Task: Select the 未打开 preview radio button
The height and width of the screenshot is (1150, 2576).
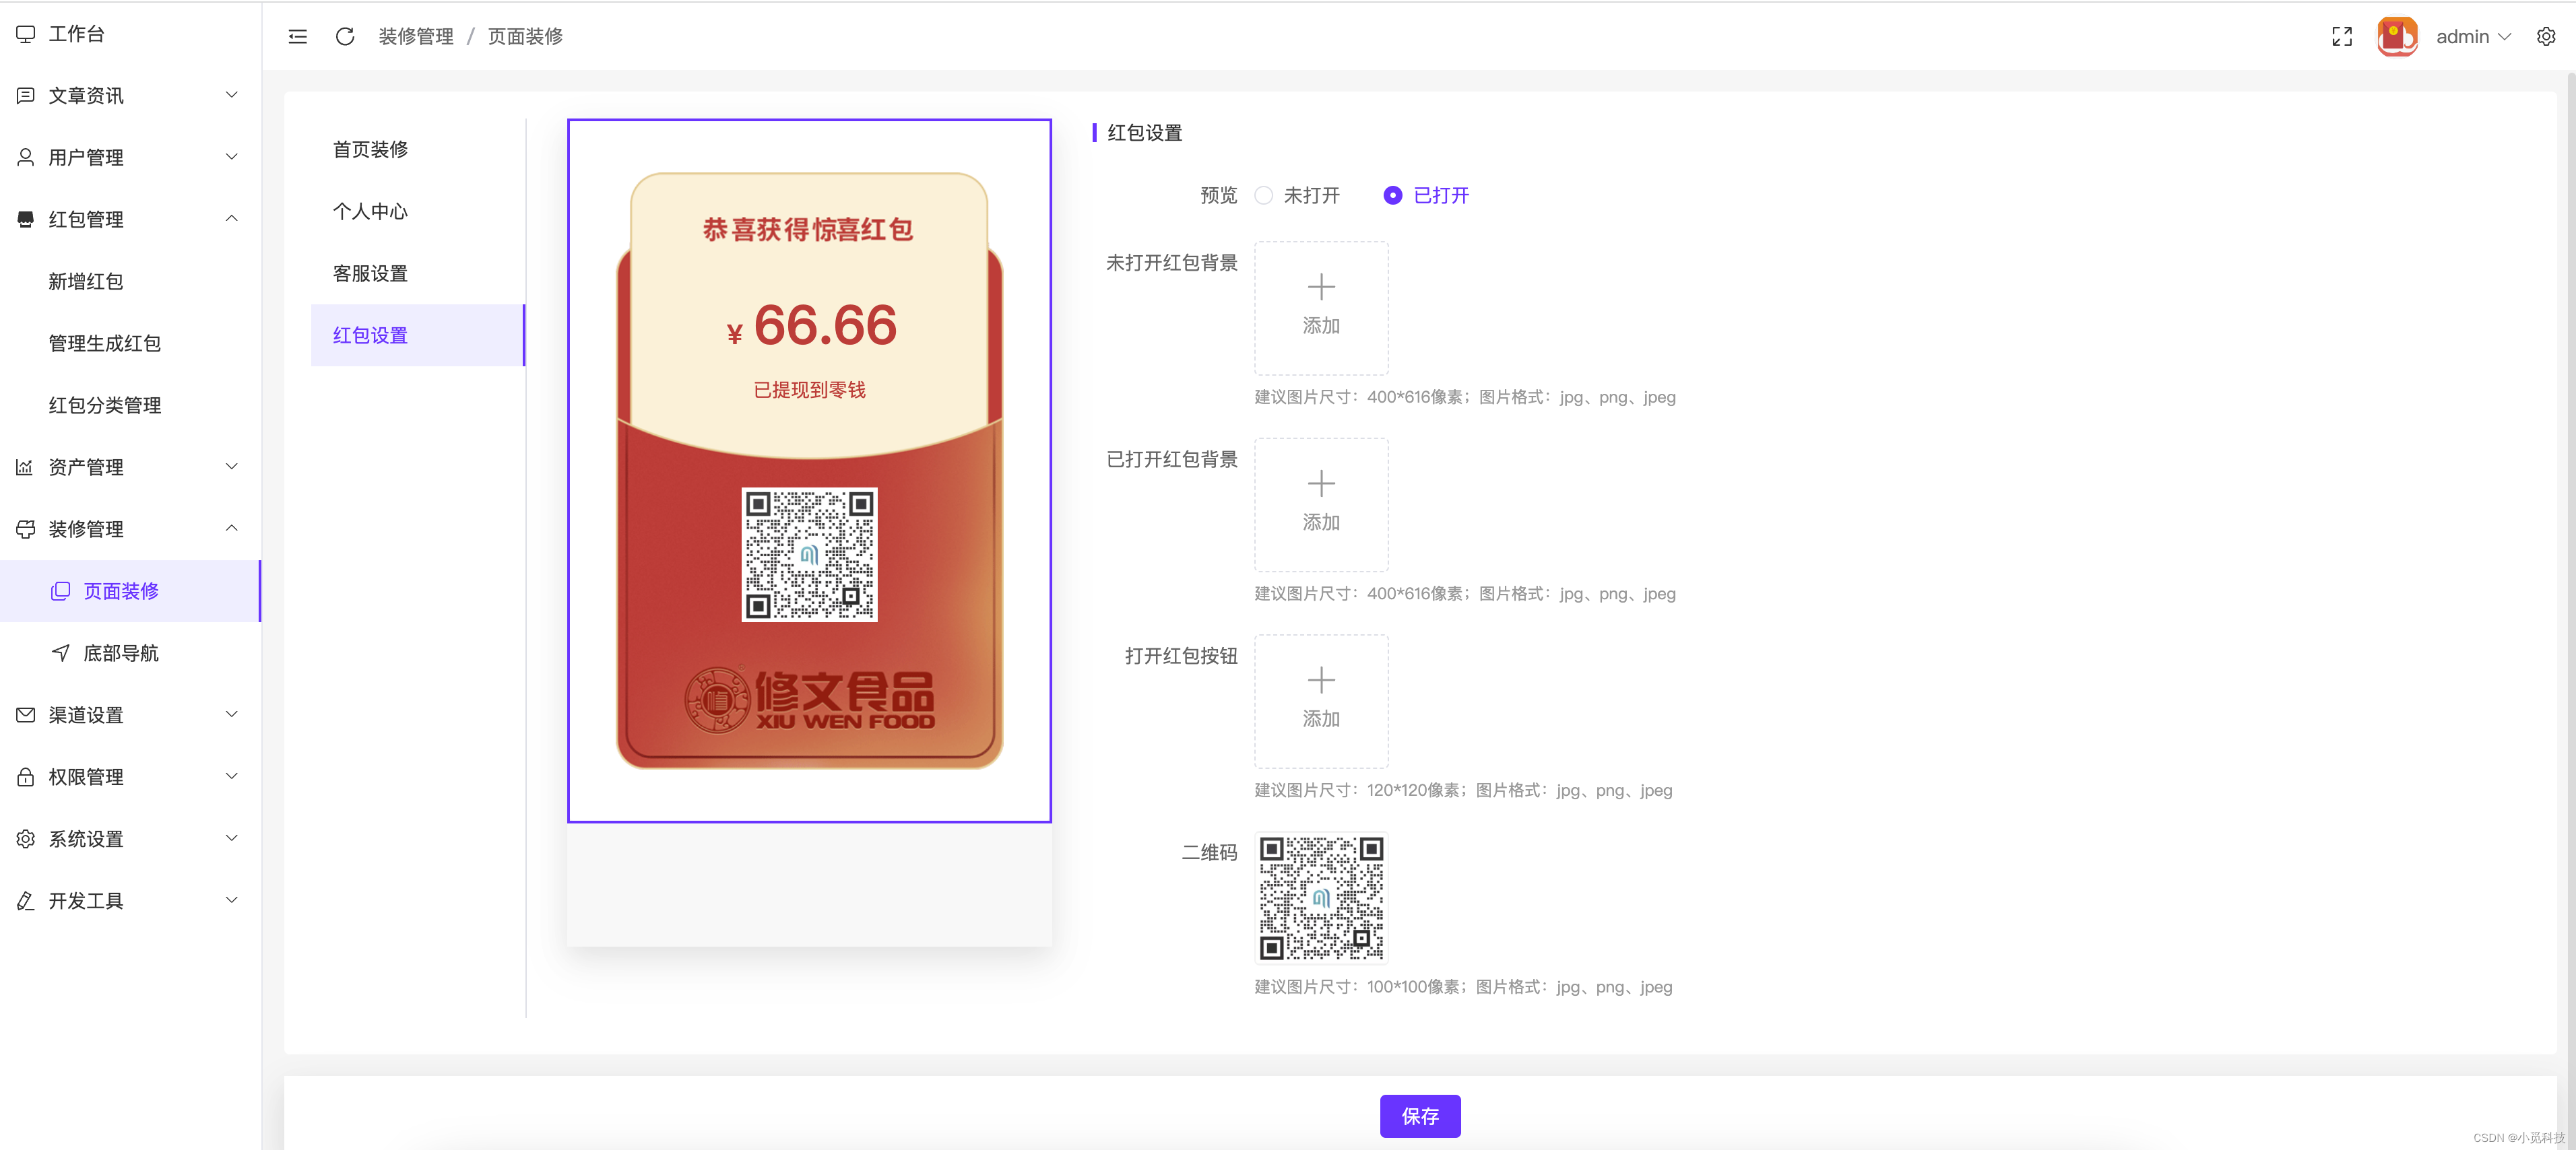Action: (x=1264, y=196)
